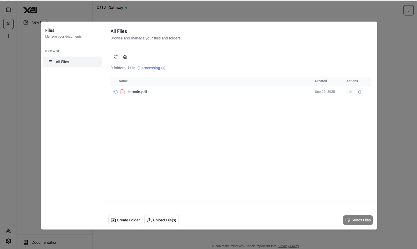417x249 pixels.
Task: Sort by Name column header
Action: click(x=123, y=81)
